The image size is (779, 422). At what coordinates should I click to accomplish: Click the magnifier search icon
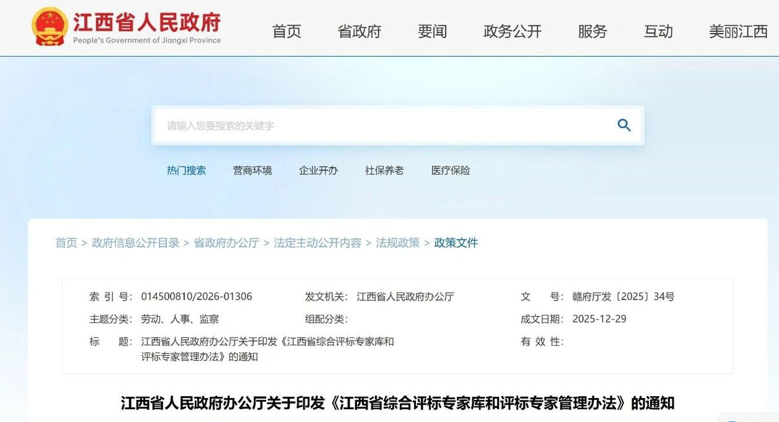624,125
